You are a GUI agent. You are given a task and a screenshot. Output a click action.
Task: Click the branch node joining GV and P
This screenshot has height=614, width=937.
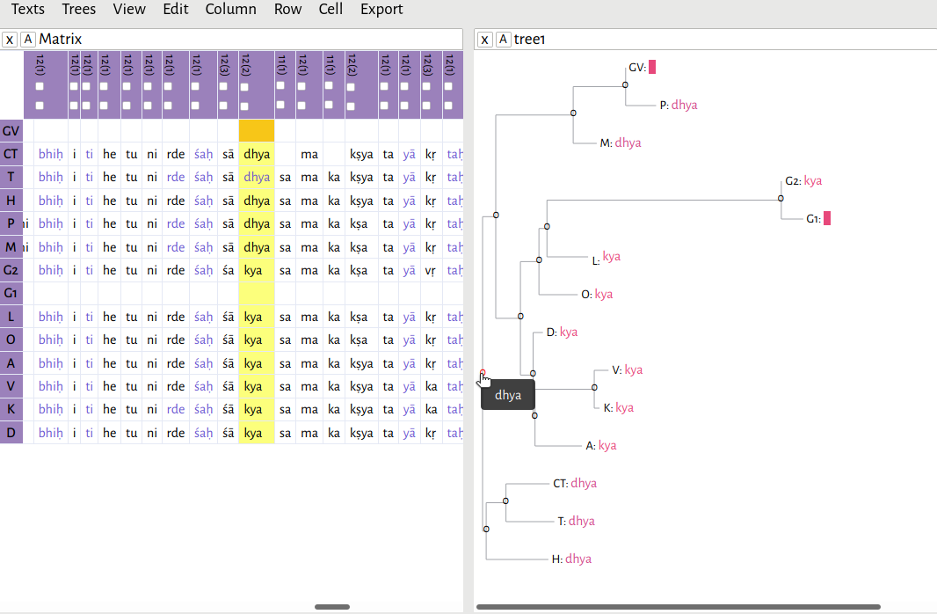(625, 84)
